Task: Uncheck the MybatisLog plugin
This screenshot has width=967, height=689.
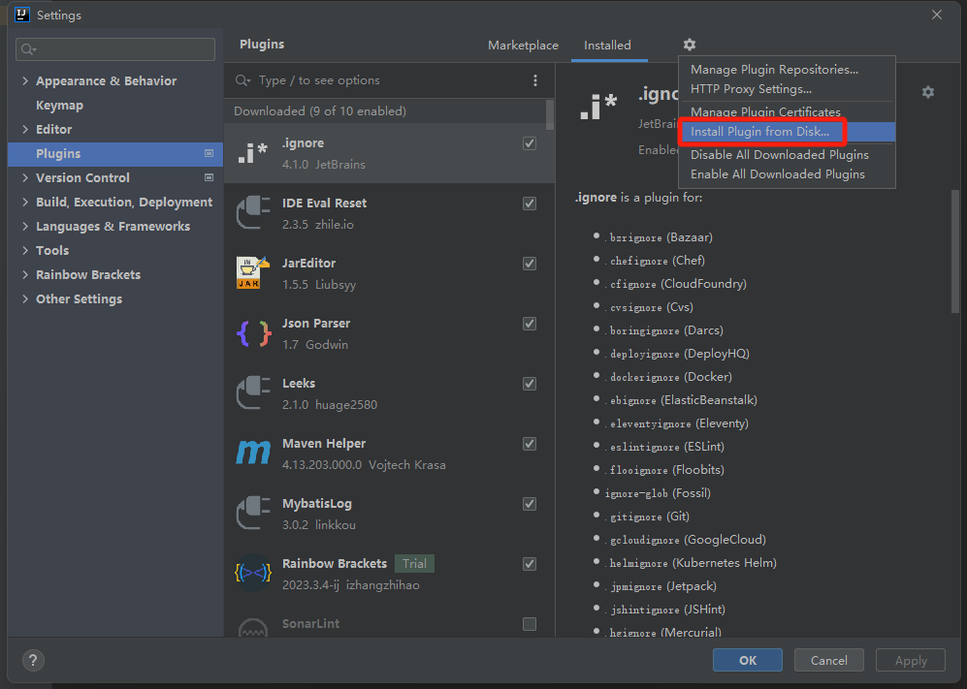Action: click(x=530, y=504)
